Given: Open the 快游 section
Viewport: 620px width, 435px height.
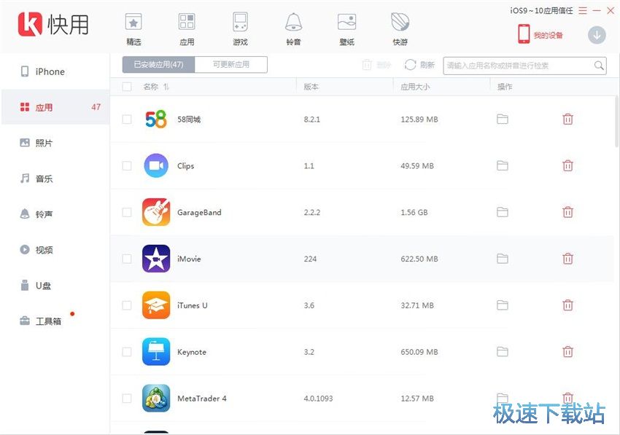Looking at the screenshot, I should tap(400, 29).
